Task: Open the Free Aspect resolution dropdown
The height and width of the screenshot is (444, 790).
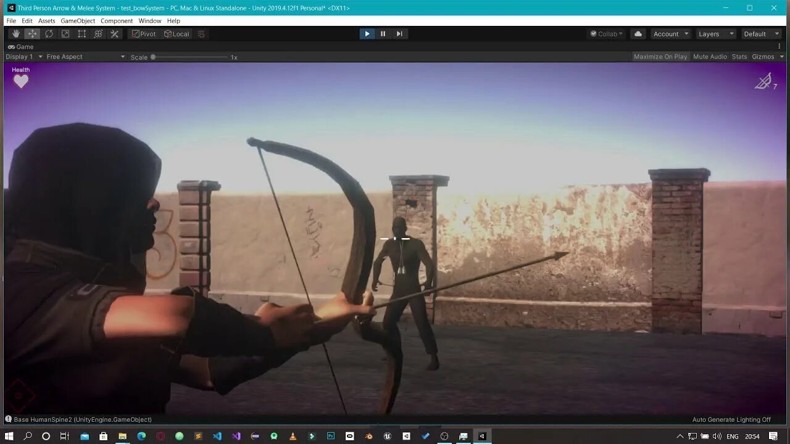Action: (85, 56)
